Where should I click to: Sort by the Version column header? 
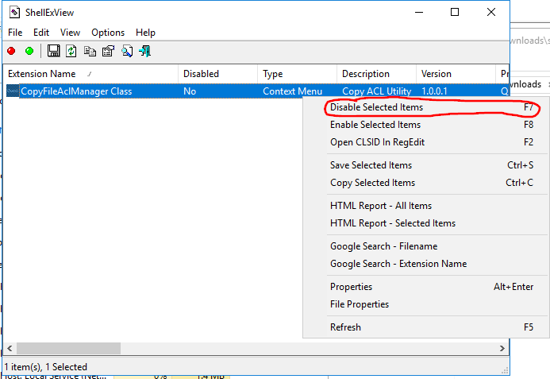point(456,74)
